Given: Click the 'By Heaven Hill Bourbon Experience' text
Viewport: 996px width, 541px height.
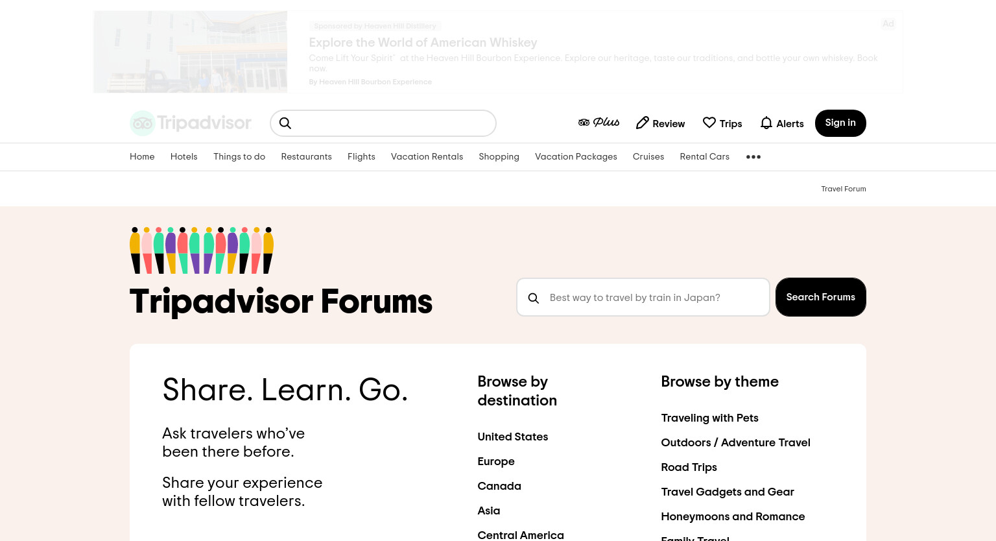Looking at the screenshot, I should 370,82.
